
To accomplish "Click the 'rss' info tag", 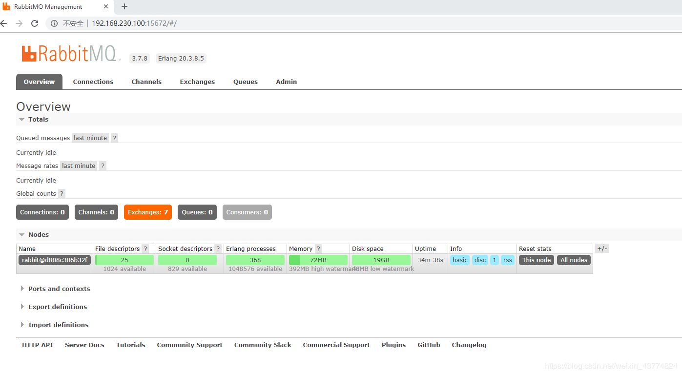I will (508, 260).
